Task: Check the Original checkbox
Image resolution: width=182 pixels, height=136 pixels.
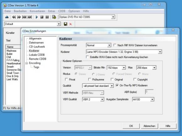Action: tap(112, 79)
